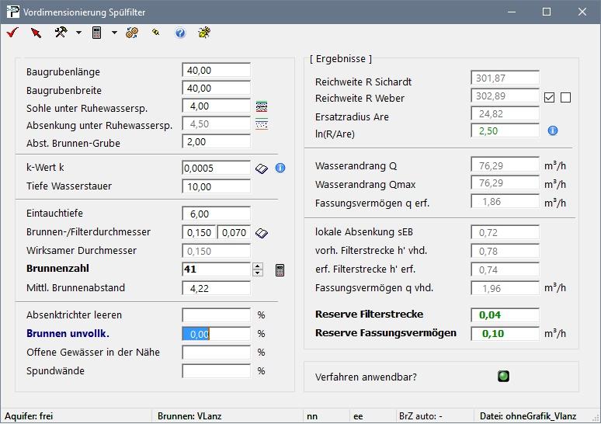The image size is (601, 424).
Task: Uncheck the checked box beside Reichweite R Weber
Action: [550, 98]
